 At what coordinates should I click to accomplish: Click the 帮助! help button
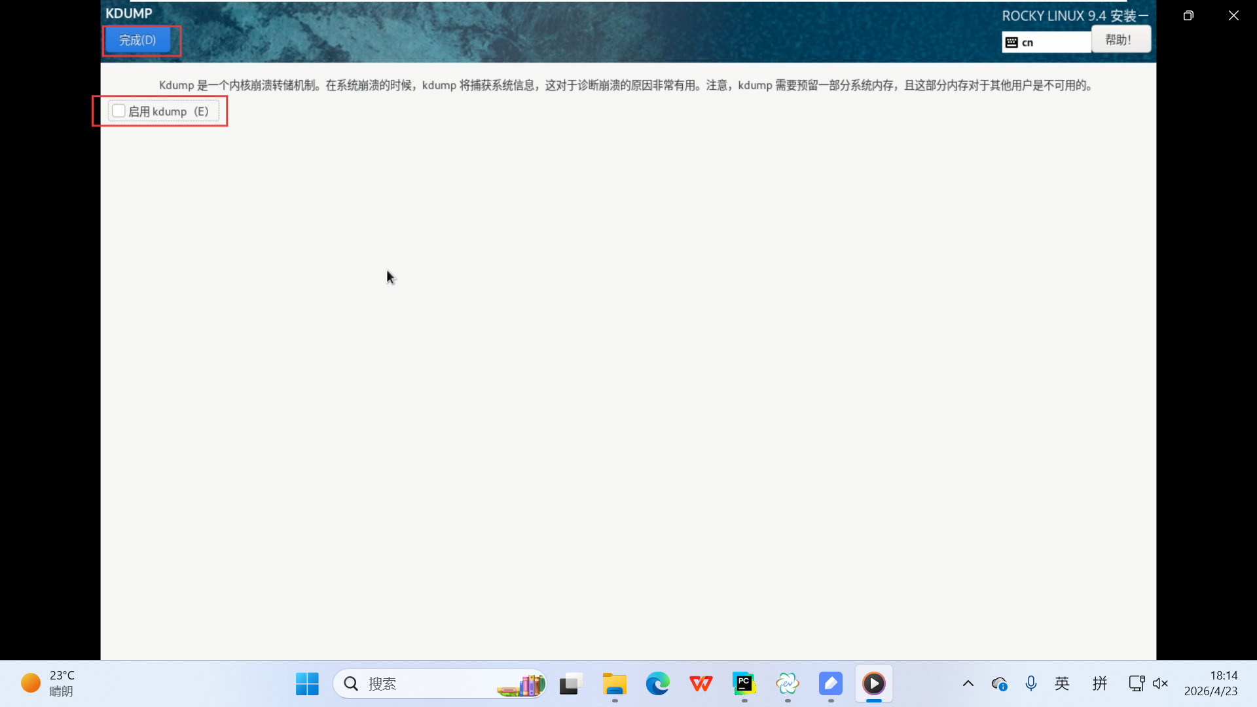[x=1120, y=40]
